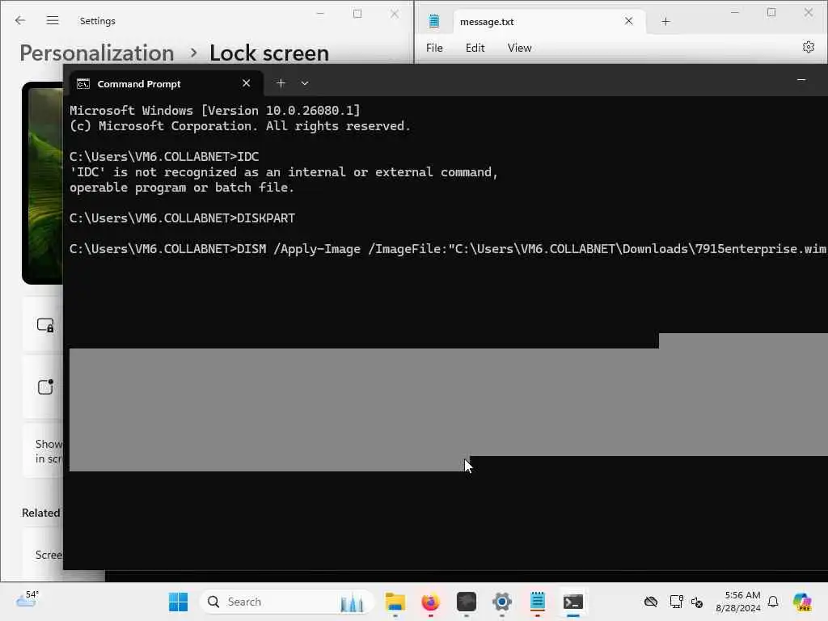Screen dimensions: 828x621
Task: Minimize the Command Prompt window
Action: pyautogui.click(x=801, y=80)
